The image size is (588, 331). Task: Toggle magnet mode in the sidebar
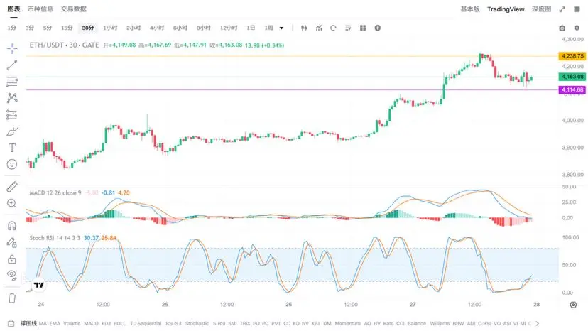(x=12, y=226)
